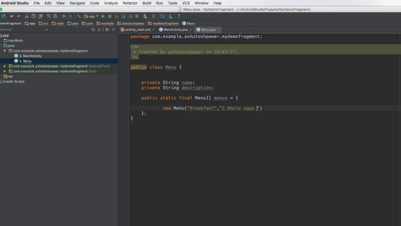The image size is (401, 226).
Task: Click the green Run app button
Action: pos(103,16)
